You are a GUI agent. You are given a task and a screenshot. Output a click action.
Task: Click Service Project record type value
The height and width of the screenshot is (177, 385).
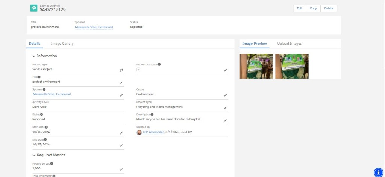pyautogui.click(x=42, y=69)
